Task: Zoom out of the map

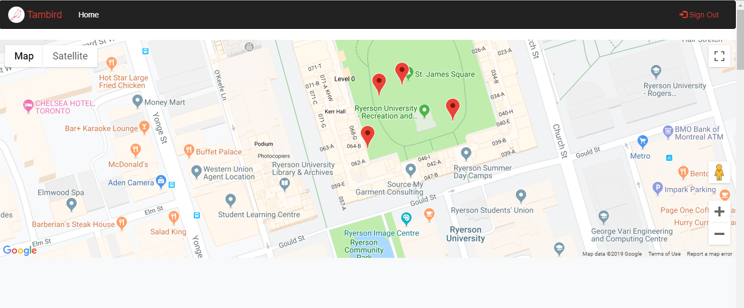Action: tap(719, 234)
